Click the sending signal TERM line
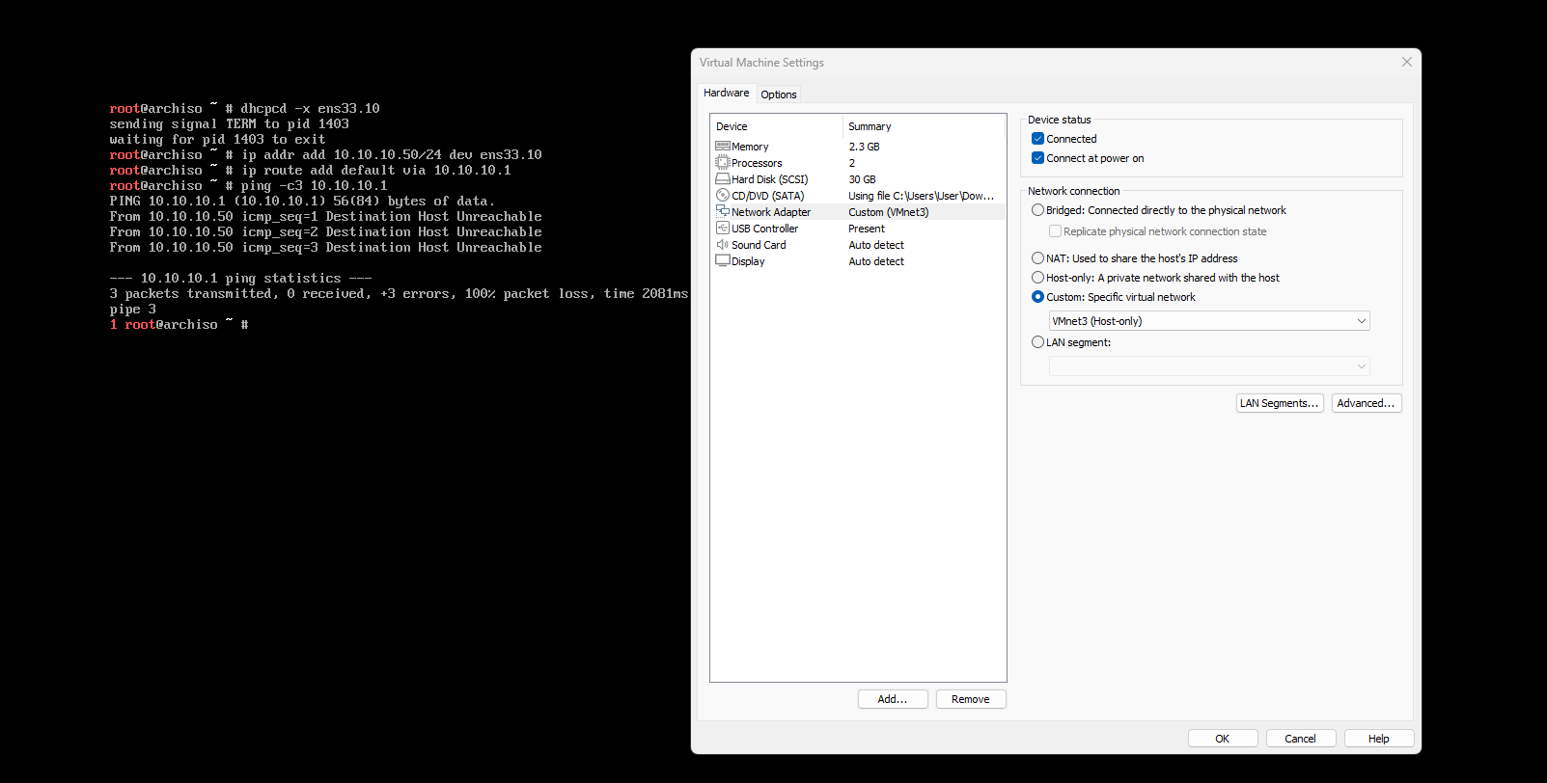1547x783 pixels. point(229,124)
